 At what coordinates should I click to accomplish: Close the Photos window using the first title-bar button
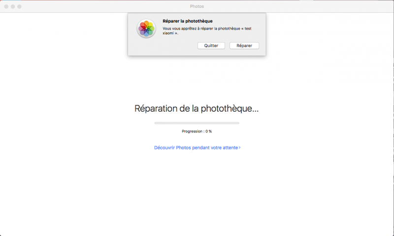(6, 6)
